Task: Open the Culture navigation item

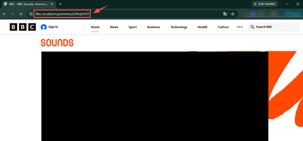Action: click(x=223, y=27)
